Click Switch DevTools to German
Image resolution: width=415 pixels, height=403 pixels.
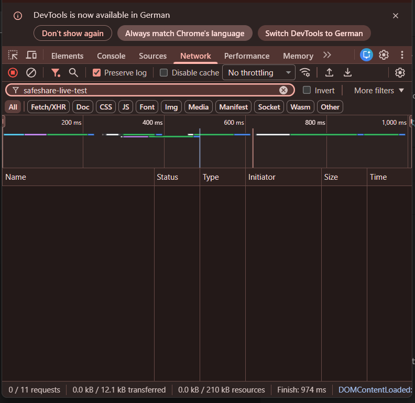coord(314,34)
